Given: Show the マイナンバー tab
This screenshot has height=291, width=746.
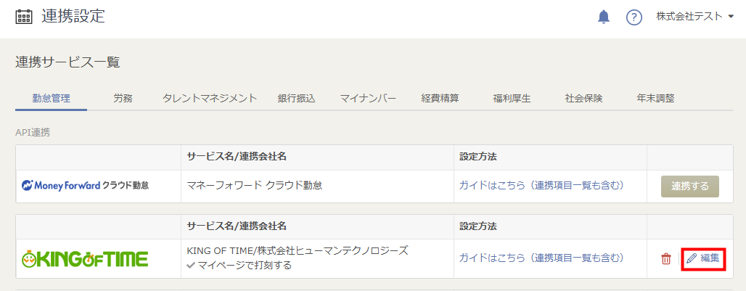Looking at the screenshot, I should click(x=368, y=98).
